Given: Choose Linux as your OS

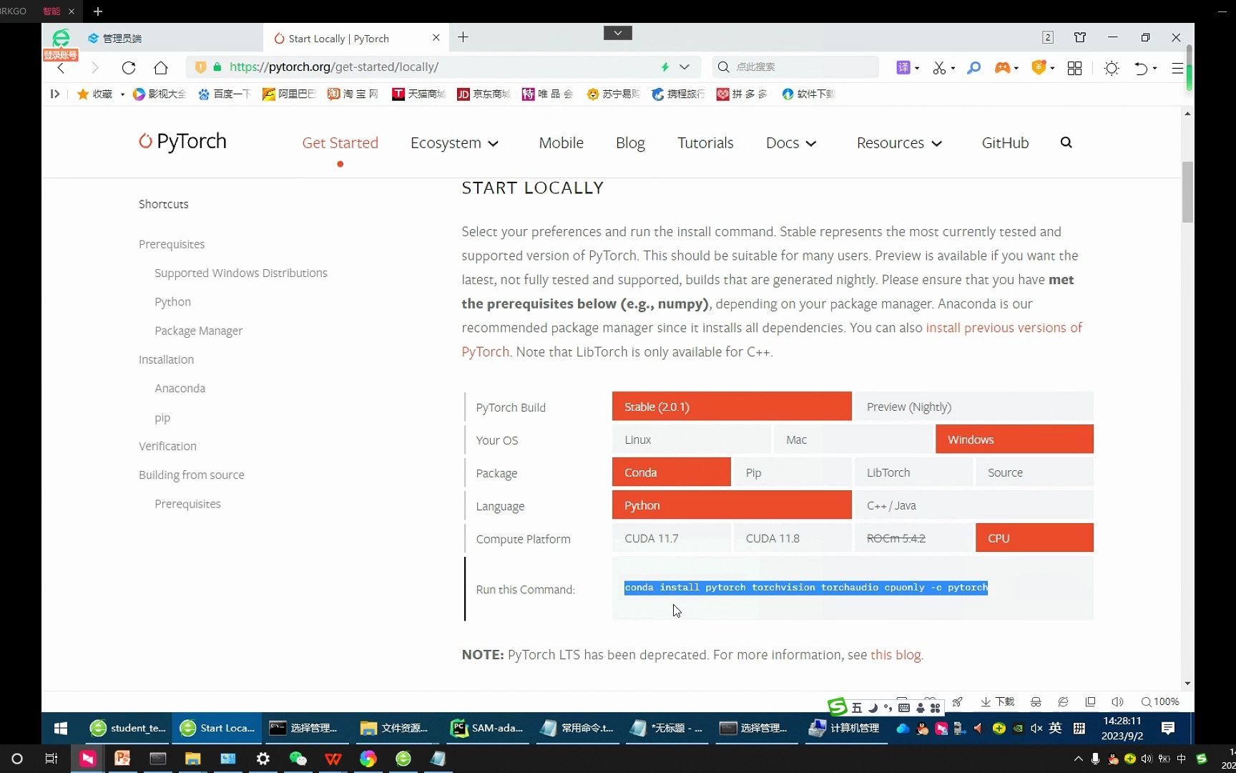Looking at the screenshot, I should (x=692, y=439).
